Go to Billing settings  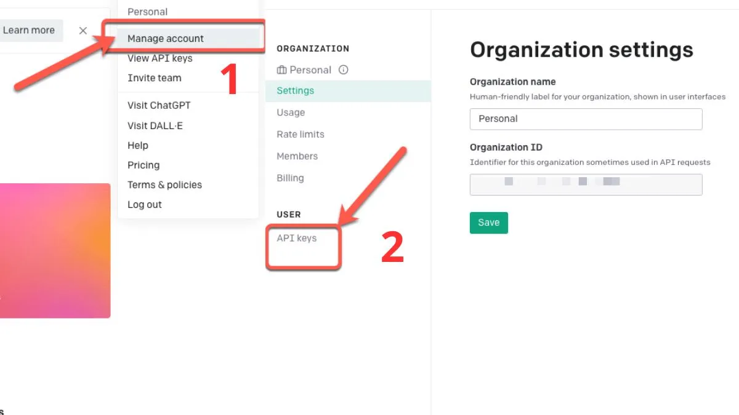289,178
